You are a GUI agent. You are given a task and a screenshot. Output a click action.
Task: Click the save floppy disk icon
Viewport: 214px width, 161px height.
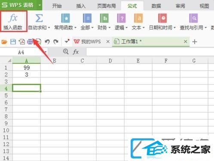13,42
